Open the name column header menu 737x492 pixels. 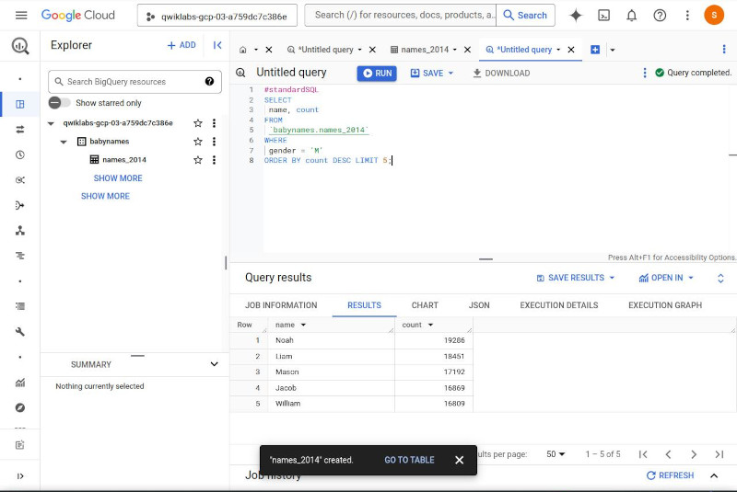point(303,325)
